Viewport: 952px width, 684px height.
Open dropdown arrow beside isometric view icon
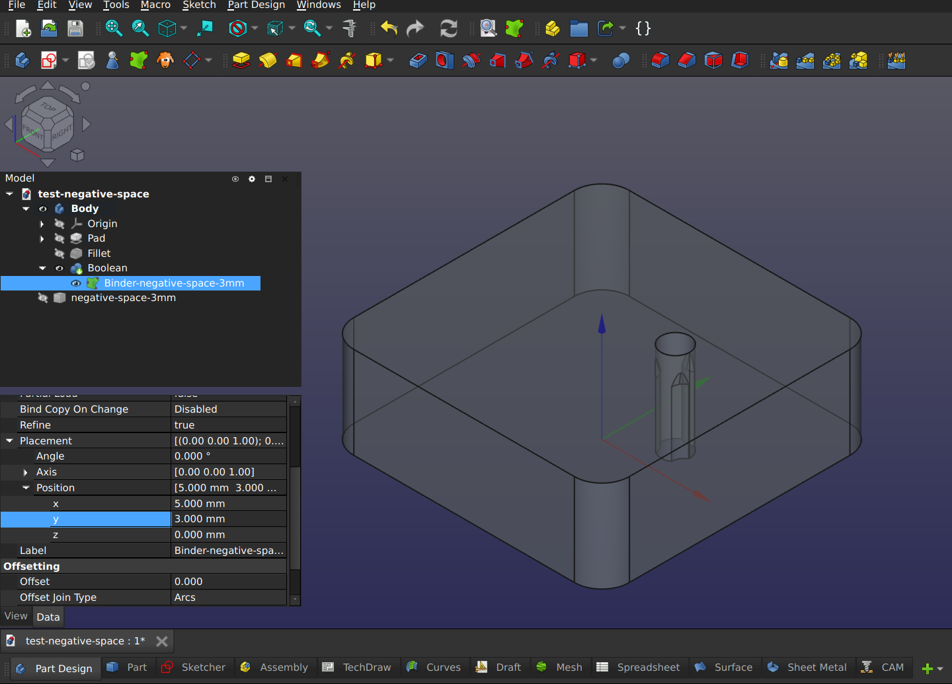point(184,28)
